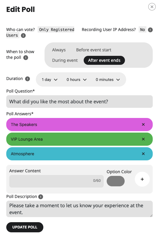Viewport: 159px width, 238px height.
Task: Add new answer with plus button
Action: (x=142, y=179)
